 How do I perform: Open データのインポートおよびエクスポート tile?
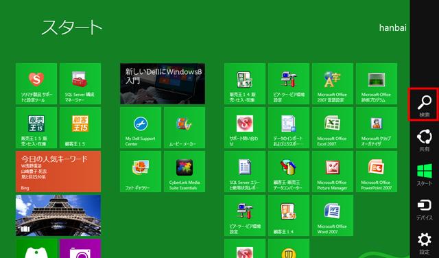pos(289,128)
